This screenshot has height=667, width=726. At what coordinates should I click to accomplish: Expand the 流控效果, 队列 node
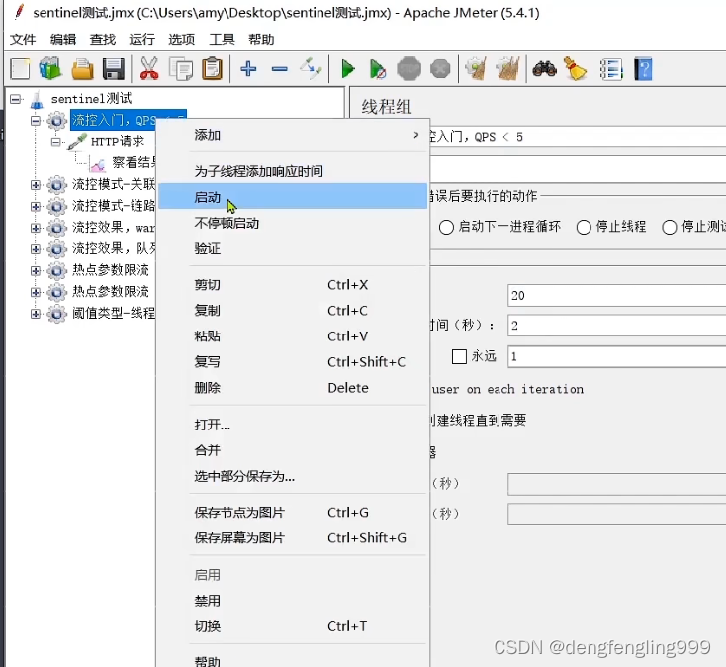point(36,249)
